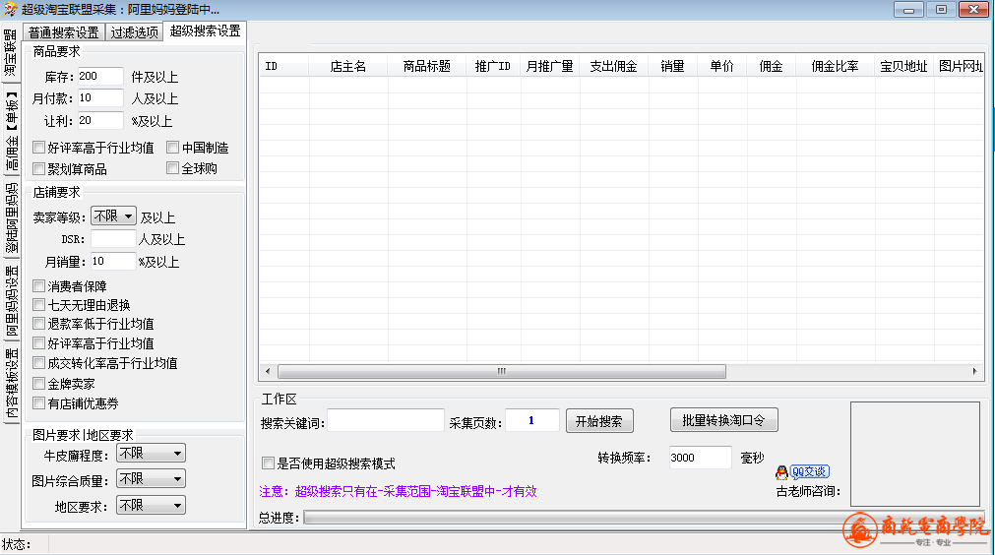The width and height of the screenshot is (995, 555).
Task: Click the 批量转换淘口令 button
Action: click(x=723, y=420)
